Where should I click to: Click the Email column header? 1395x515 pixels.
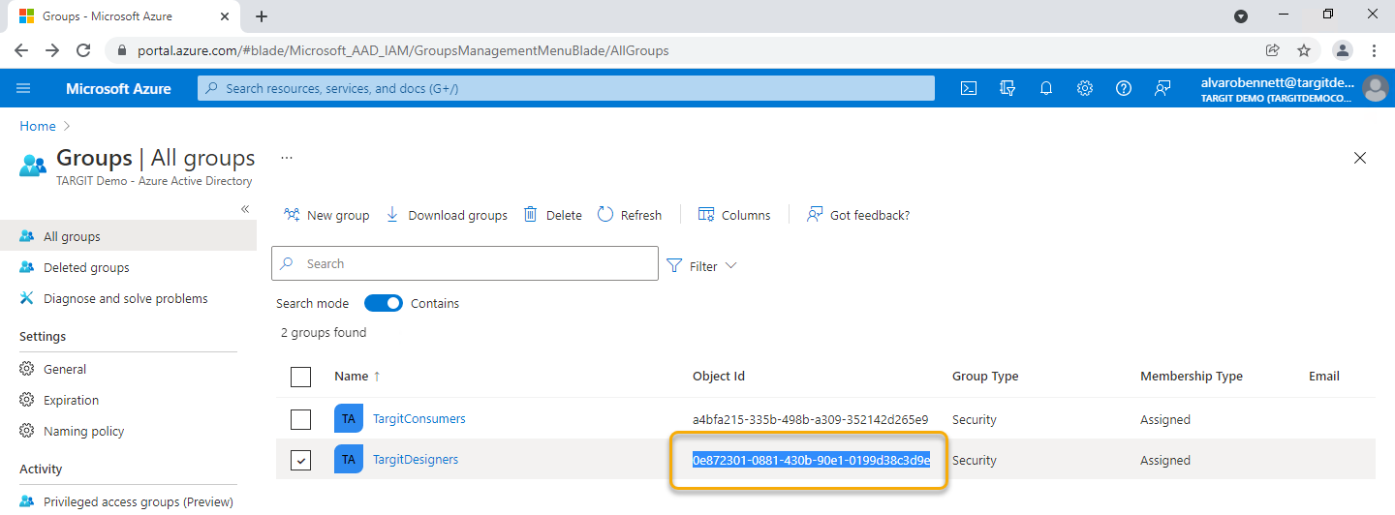(x=1324, y=376)
